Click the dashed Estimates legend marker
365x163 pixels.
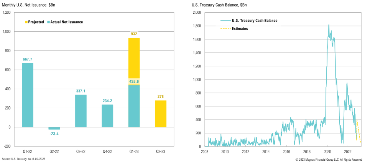[x=225, y=28]
